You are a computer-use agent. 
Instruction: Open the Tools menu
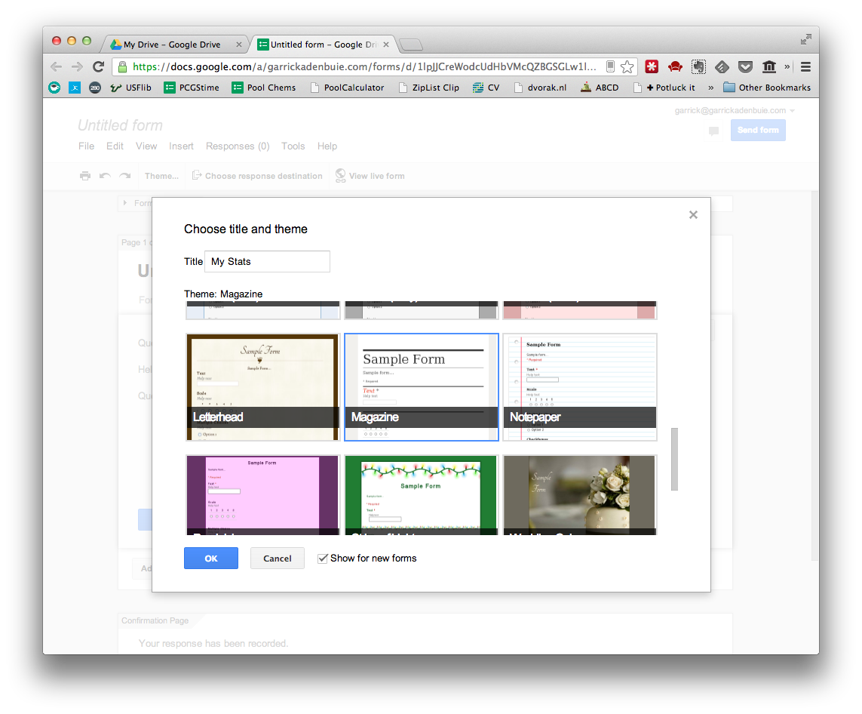pos(293,146)
